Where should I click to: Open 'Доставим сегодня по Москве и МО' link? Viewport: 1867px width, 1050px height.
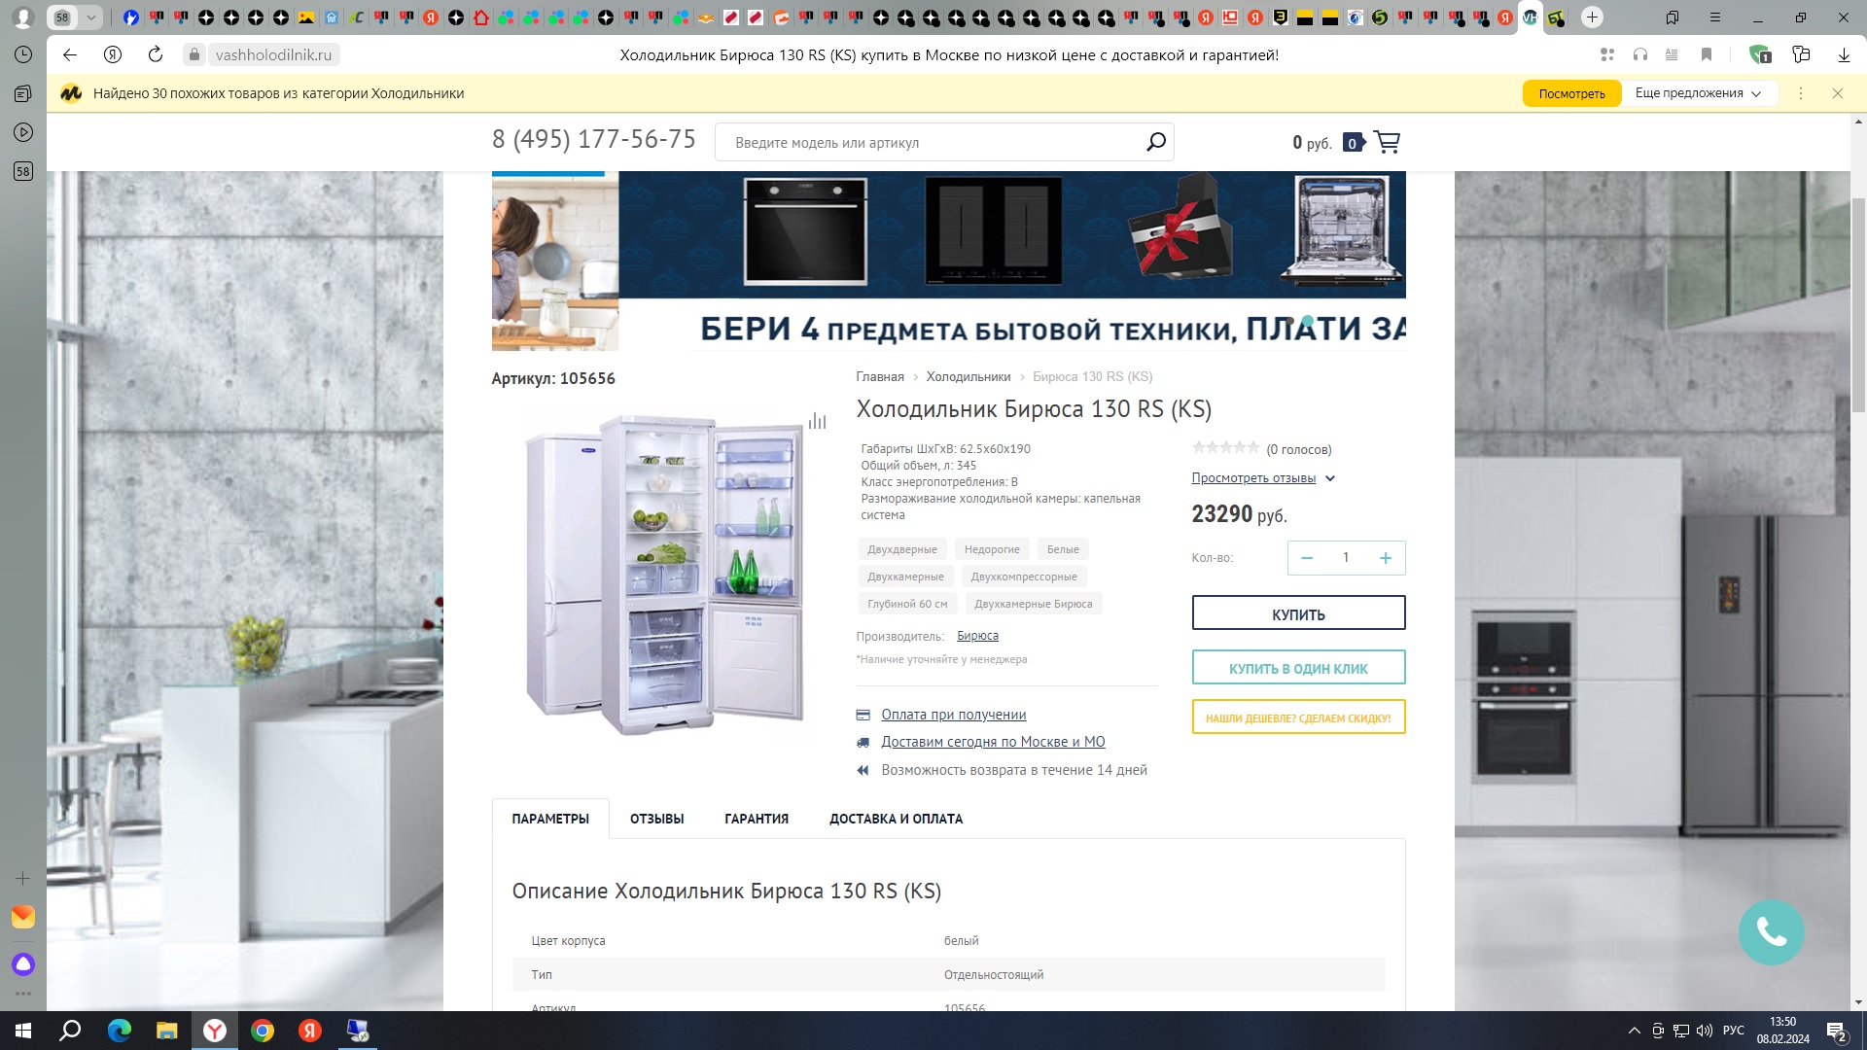pos(993,742)
